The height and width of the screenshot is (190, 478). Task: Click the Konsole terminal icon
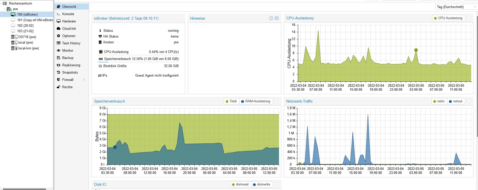point(59,14)
